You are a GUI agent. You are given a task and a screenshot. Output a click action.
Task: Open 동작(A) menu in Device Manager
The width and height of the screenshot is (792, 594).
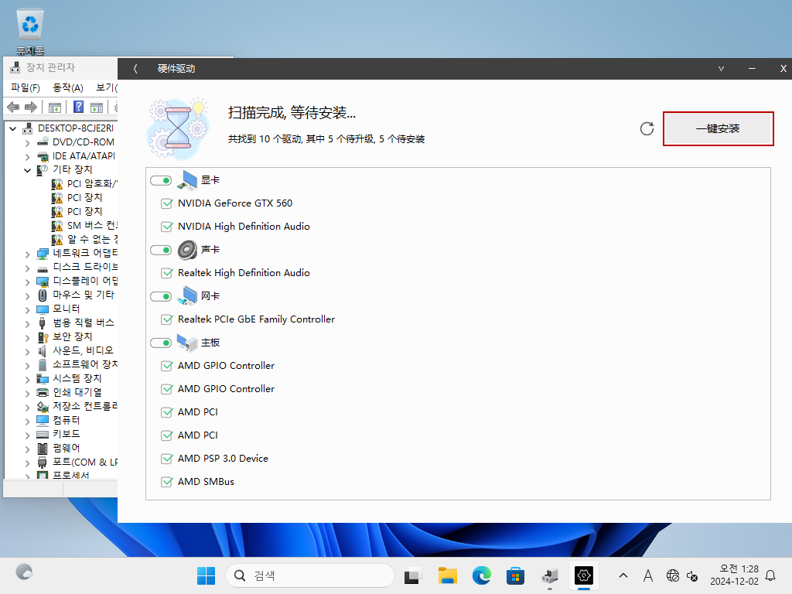(68, 88)
